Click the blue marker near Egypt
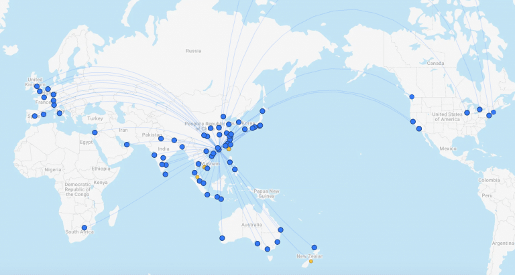 [x=95, y=132]
